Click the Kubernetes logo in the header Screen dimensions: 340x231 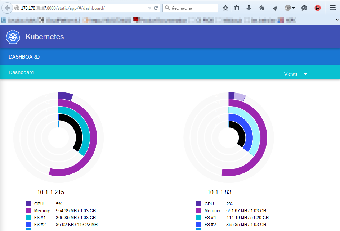pos(13,37)
